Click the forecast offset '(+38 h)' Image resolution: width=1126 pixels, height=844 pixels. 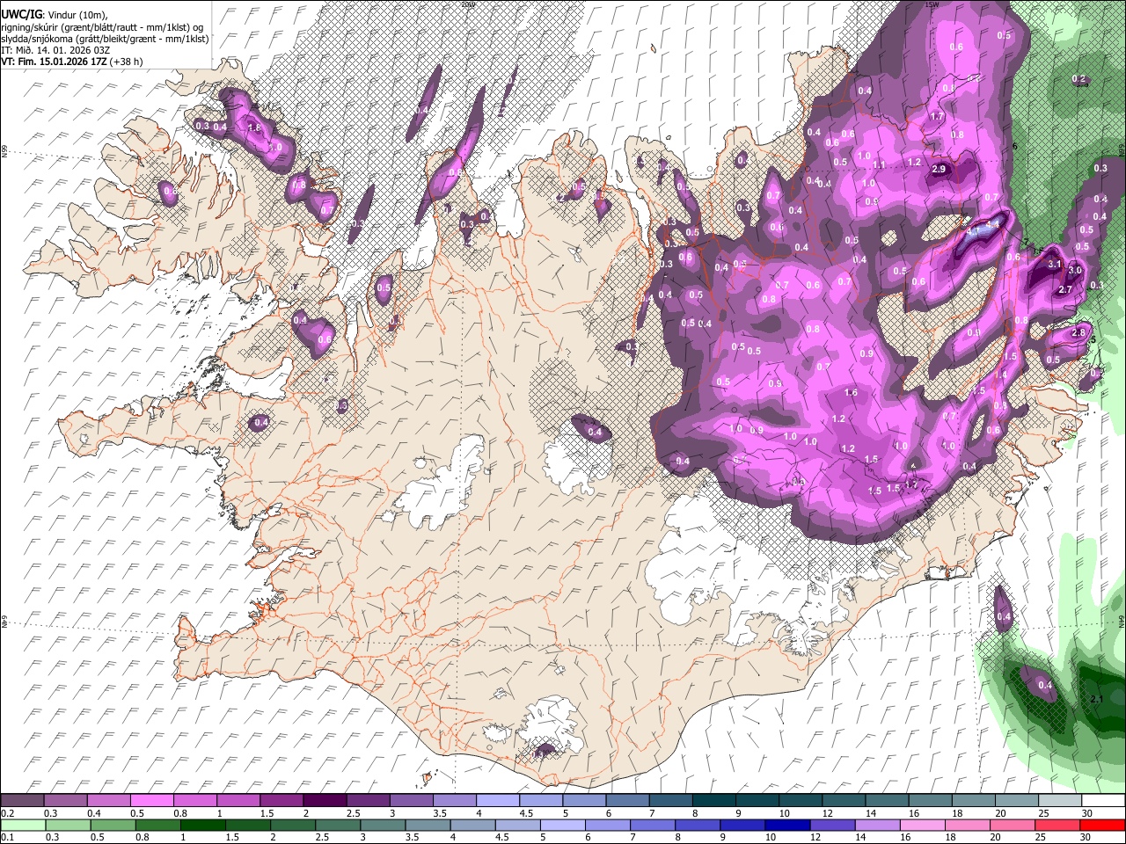point(128,62)
